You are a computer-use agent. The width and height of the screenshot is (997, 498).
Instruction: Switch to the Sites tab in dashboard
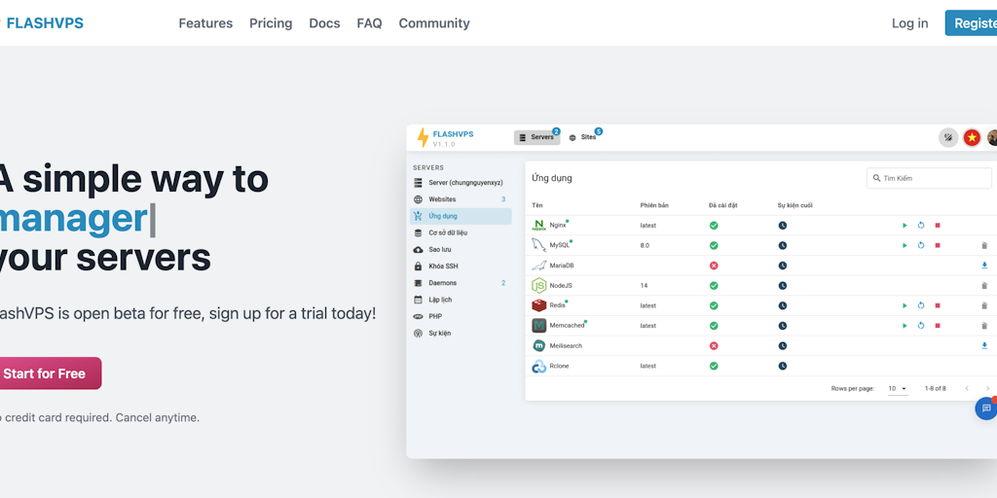pos(582,137)
